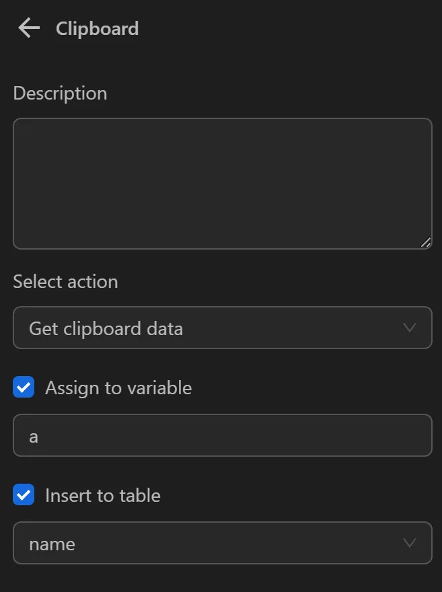Click the Assign to variable label text
Screen dimensions: 442x592
(118, 387)
